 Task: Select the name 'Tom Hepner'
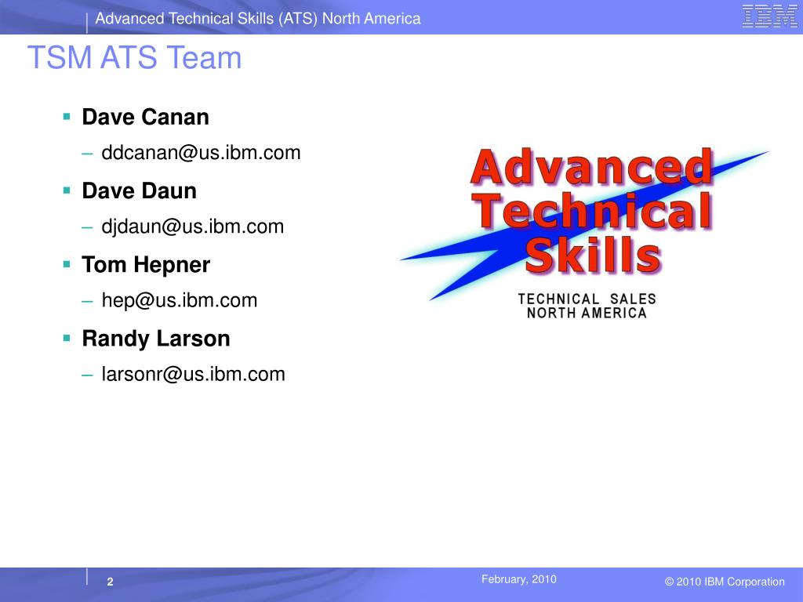146,265
